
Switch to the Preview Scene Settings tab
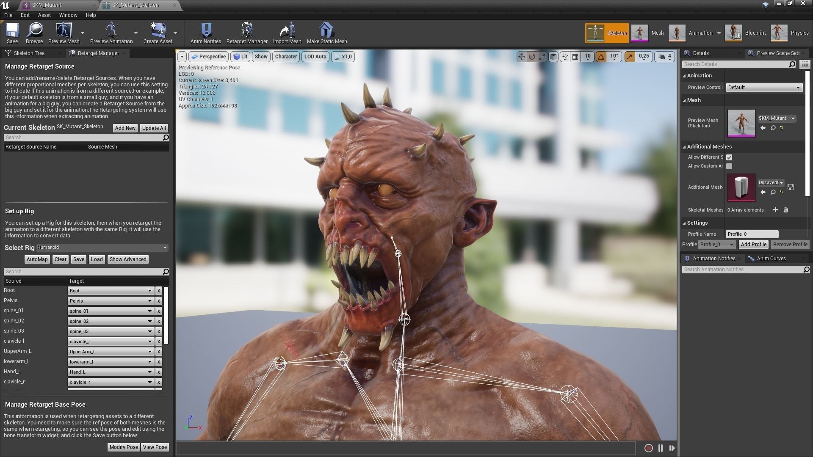click(777, 53)
